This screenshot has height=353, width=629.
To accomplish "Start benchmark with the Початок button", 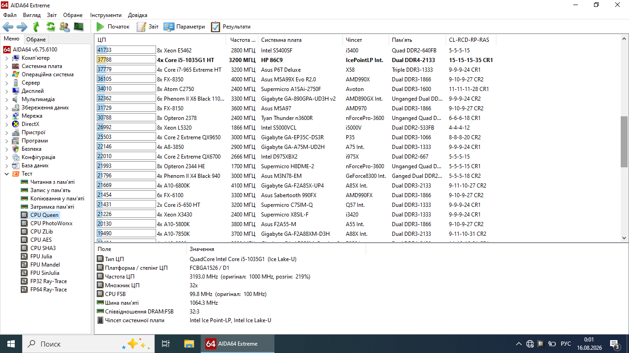I will coord(113,27).
